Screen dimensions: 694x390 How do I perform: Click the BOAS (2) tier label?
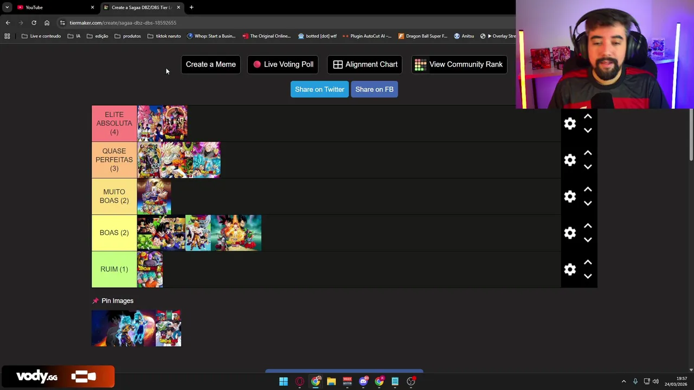point(114,233)
